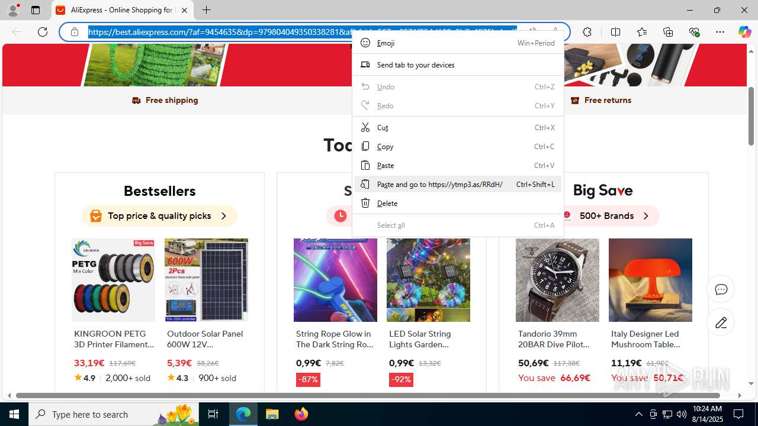Image resolution: width=758 pixels, height=426 pixels.
Task: Open Tandorio 39mm Dive Pilot watch image
Action: [557, 280]
